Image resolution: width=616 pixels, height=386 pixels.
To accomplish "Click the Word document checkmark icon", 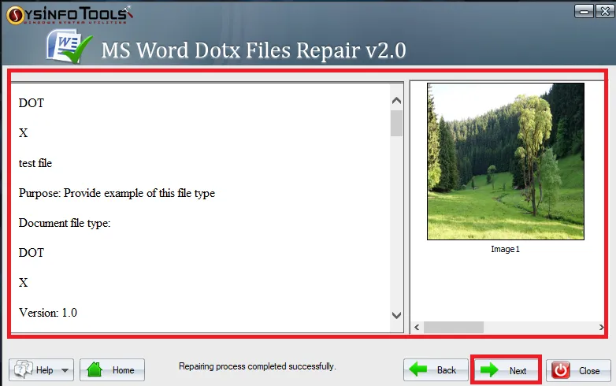I will pos(69,47).
